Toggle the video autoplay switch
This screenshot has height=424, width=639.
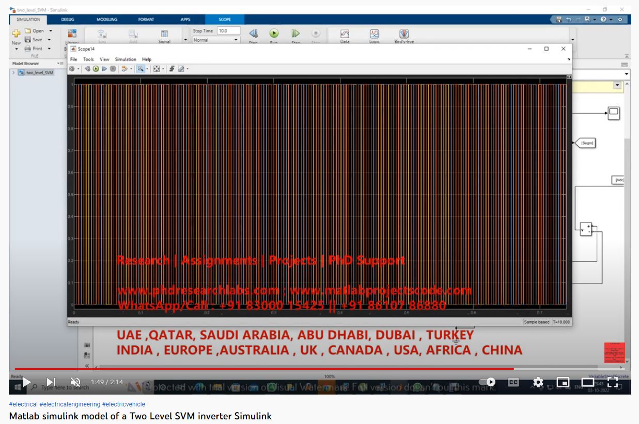[x=488, y=382]
